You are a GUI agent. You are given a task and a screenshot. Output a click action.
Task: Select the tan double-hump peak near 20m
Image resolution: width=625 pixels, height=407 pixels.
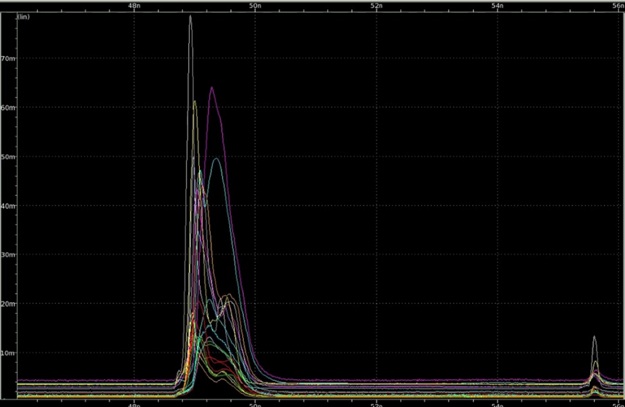coord(228,297)
